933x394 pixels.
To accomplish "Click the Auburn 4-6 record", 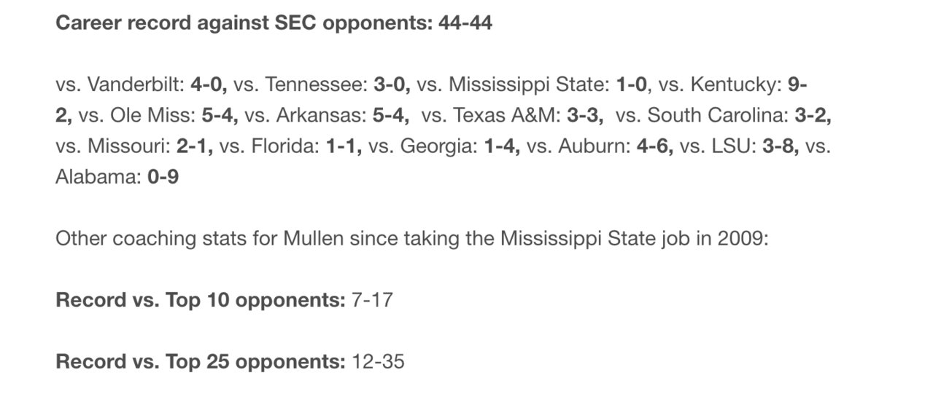I will 600,146.
